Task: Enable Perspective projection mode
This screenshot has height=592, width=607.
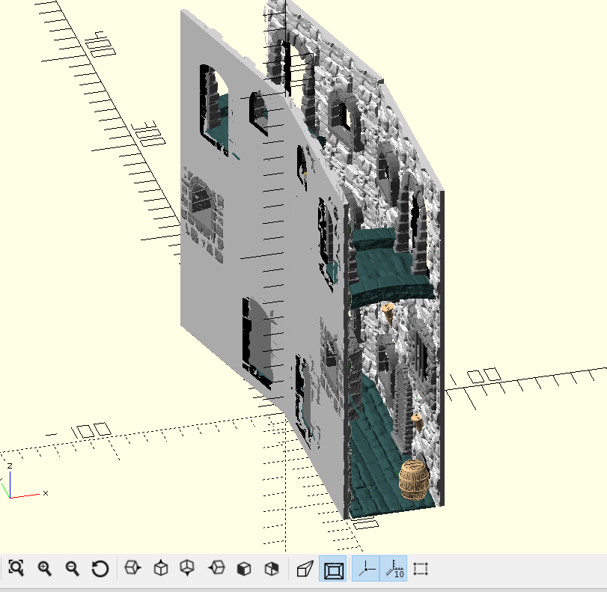Action: tap(304, 570)
